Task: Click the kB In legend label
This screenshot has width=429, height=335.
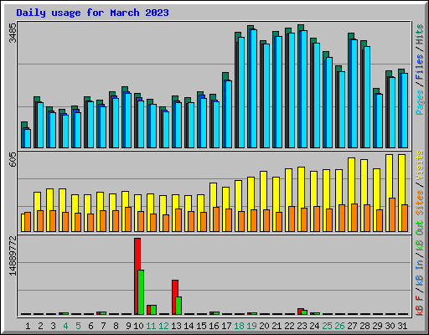Action: click(420, 272)
